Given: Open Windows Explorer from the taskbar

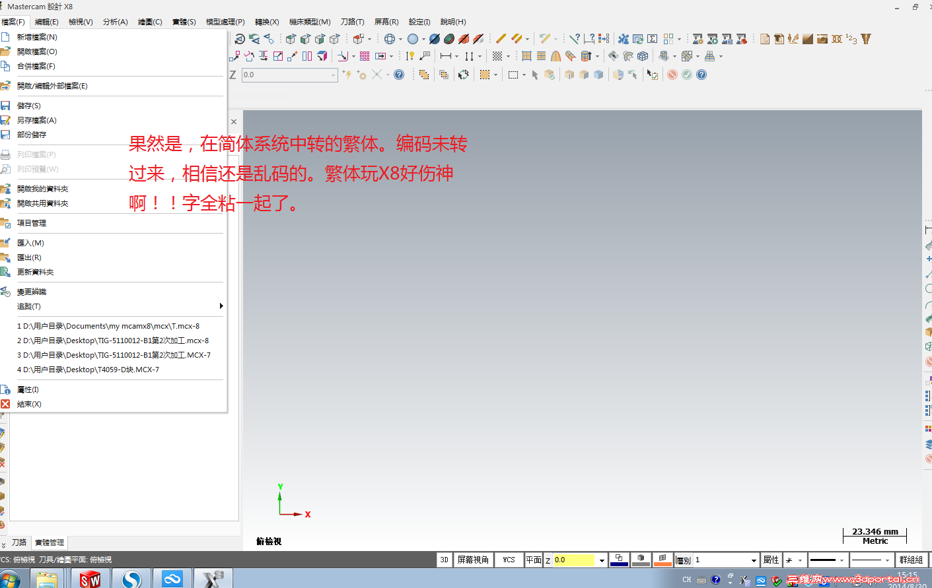Looking at the screenshot, I should (48, 579).
